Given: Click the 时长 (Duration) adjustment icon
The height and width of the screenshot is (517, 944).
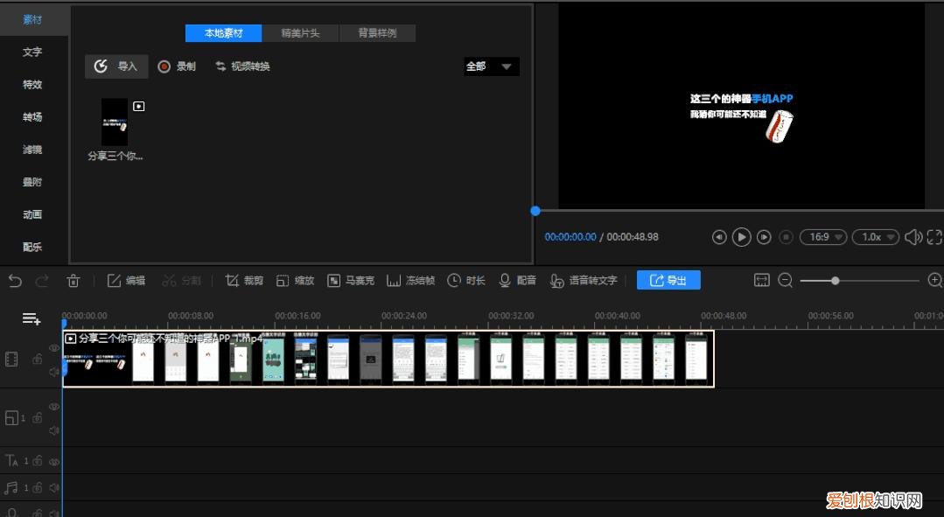Looking at the screenshot, I should pyautogui.click(x=462, y=280).
